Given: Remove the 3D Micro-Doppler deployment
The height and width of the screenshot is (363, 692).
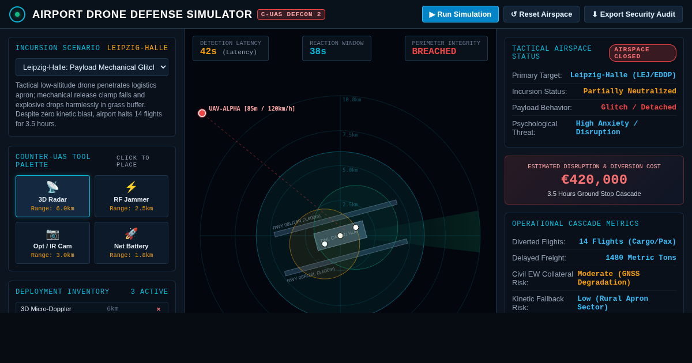Looking at the screenshot, I should pos(159,309).
